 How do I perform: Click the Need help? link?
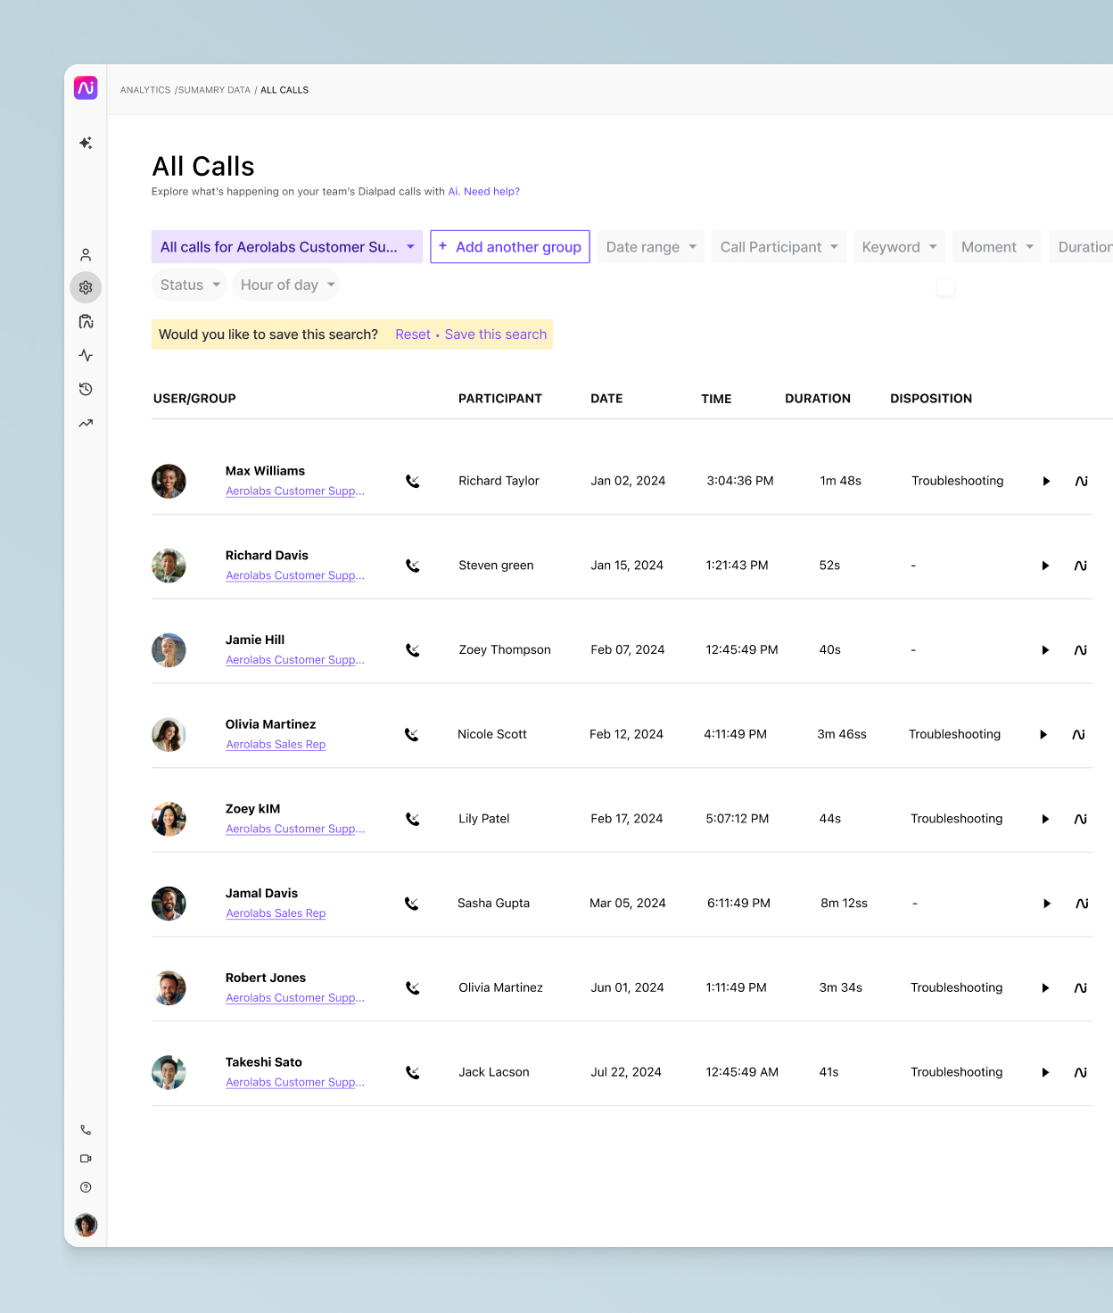coord(491,192)
